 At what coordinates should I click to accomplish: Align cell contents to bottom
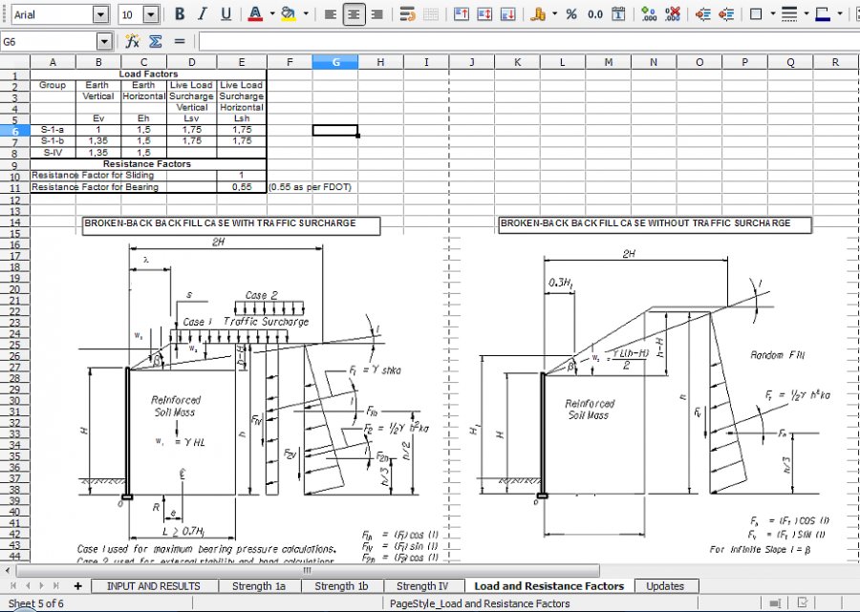(x=508, y=14)
